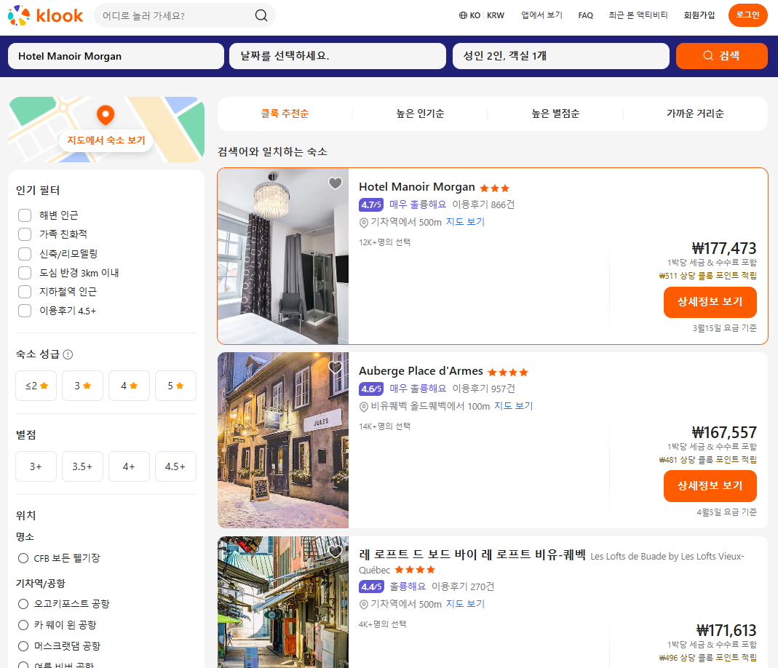Check the 지하철역 인근 filter
Image resolution: width=778 pixels, height=668 pixels.
[x=25, y=292]
